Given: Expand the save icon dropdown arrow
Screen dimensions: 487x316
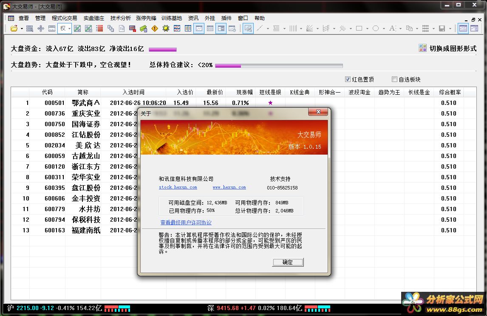Looking at the screenshot, I should [450, 29].
